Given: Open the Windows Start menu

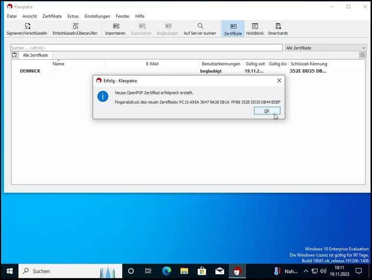Looking at the screenshot, I should click(x=10, y=271).
